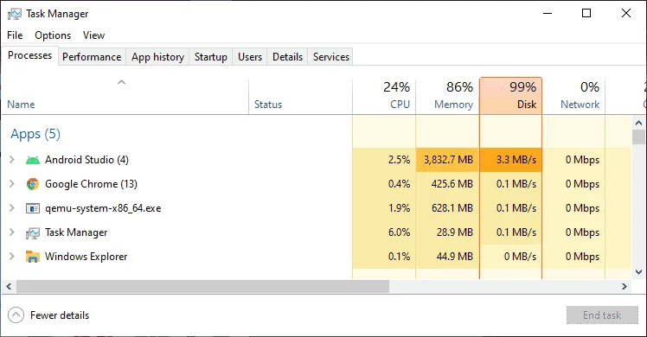Click Android Studio's 0 Mbps network cell
The width and height of the screenshot is (647, 337).
(574, 160)
